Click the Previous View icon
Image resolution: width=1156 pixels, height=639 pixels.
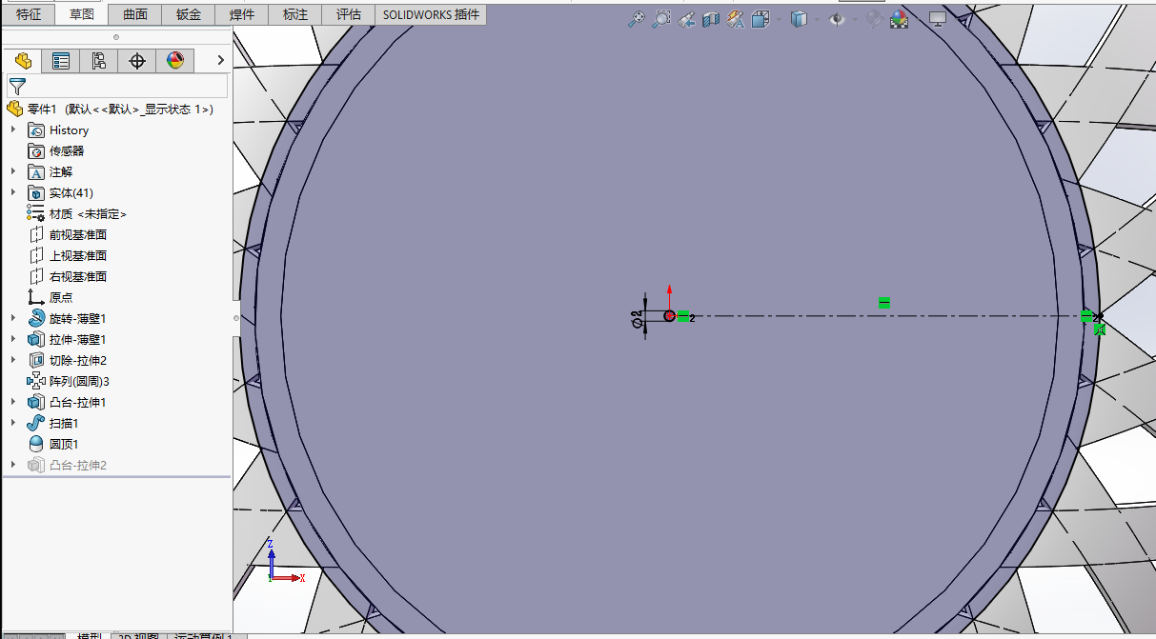[x=686, y=18]
